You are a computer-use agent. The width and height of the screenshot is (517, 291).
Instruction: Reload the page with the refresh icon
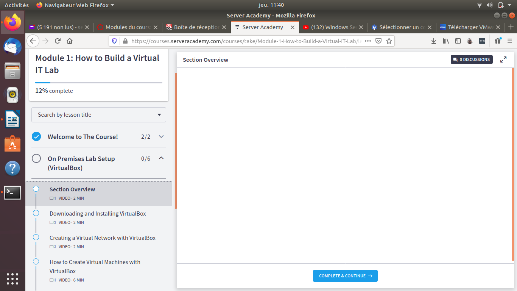58,41
